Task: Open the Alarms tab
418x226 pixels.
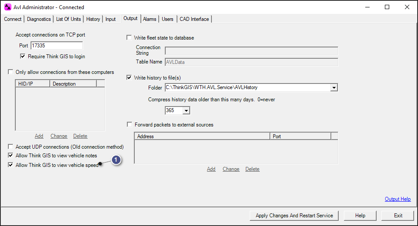Action: tap(150, 19)
